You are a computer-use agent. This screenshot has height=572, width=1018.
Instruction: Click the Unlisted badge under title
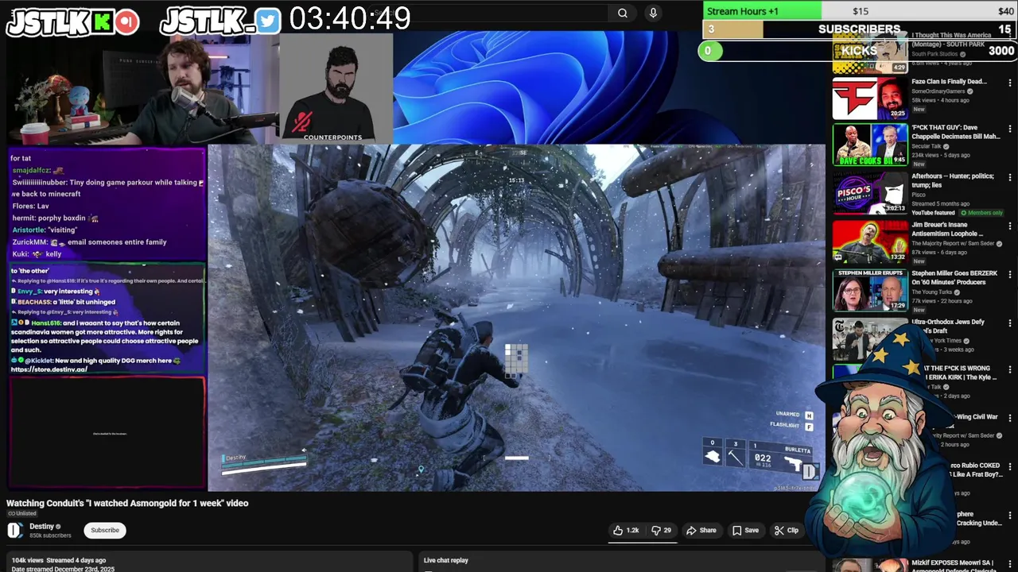click(x=22, y=514)
